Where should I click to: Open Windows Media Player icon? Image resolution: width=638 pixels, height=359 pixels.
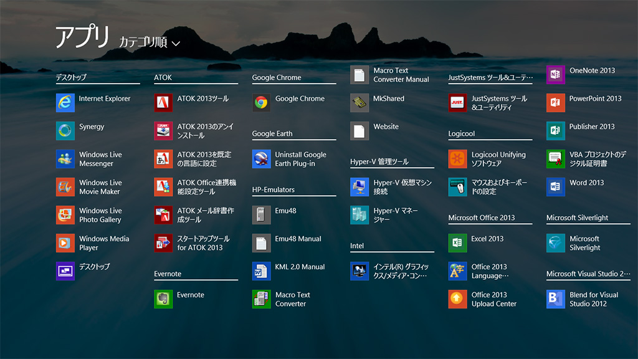65,243
